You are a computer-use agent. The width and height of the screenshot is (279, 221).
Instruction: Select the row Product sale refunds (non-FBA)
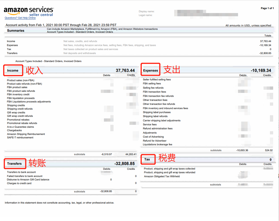point(24,84)
